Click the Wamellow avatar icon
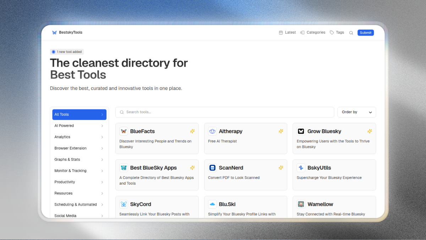The width and height of the screenshot is (426, 240). (301, 204)
